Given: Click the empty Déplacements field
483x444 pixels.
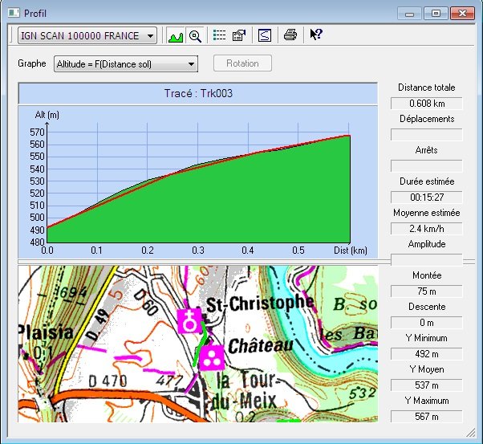Looking at the screenshot, I should [427, 135].
